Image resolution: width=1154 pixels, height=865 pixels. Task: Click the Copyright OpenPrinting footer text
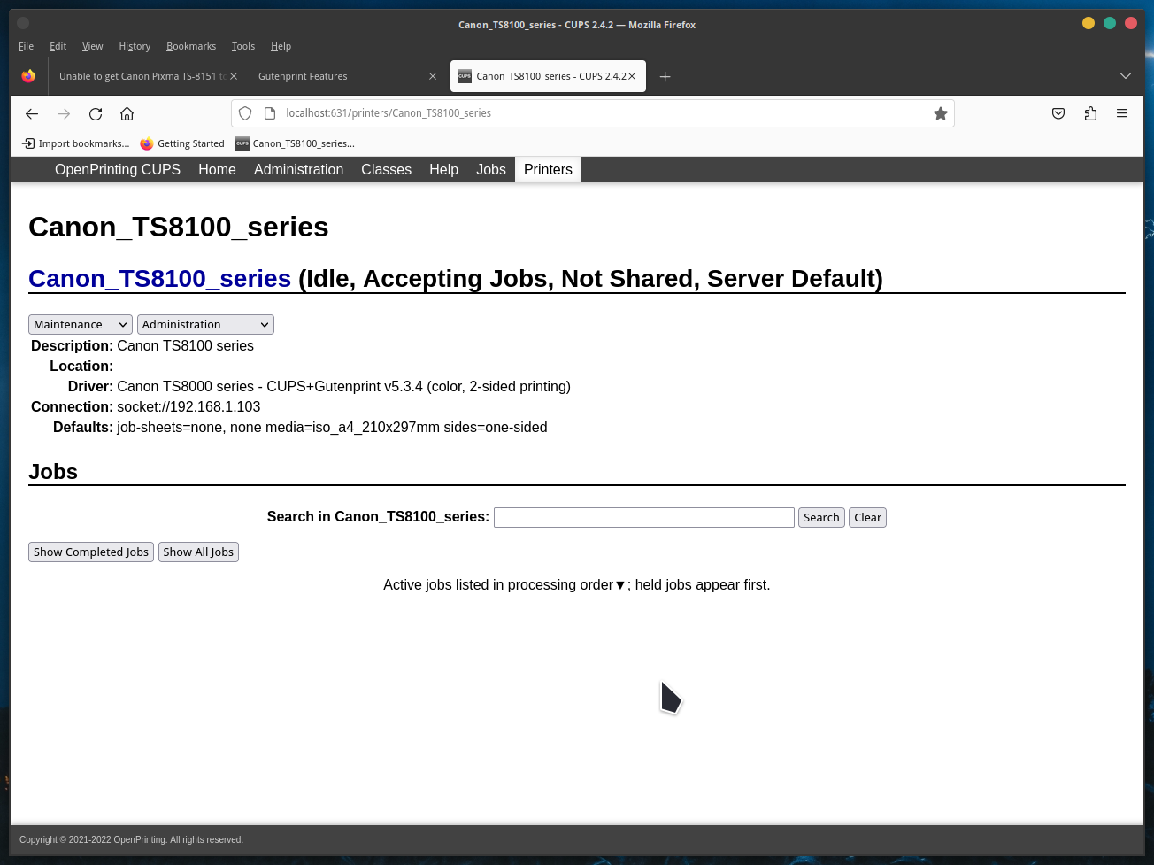pos(131,839)
